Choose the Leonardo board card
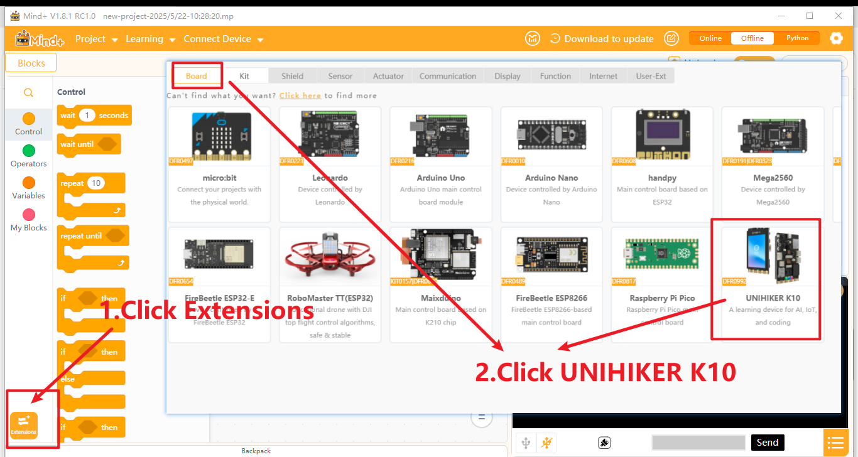The width and height of the screenshot is (858, 457). 330,164
